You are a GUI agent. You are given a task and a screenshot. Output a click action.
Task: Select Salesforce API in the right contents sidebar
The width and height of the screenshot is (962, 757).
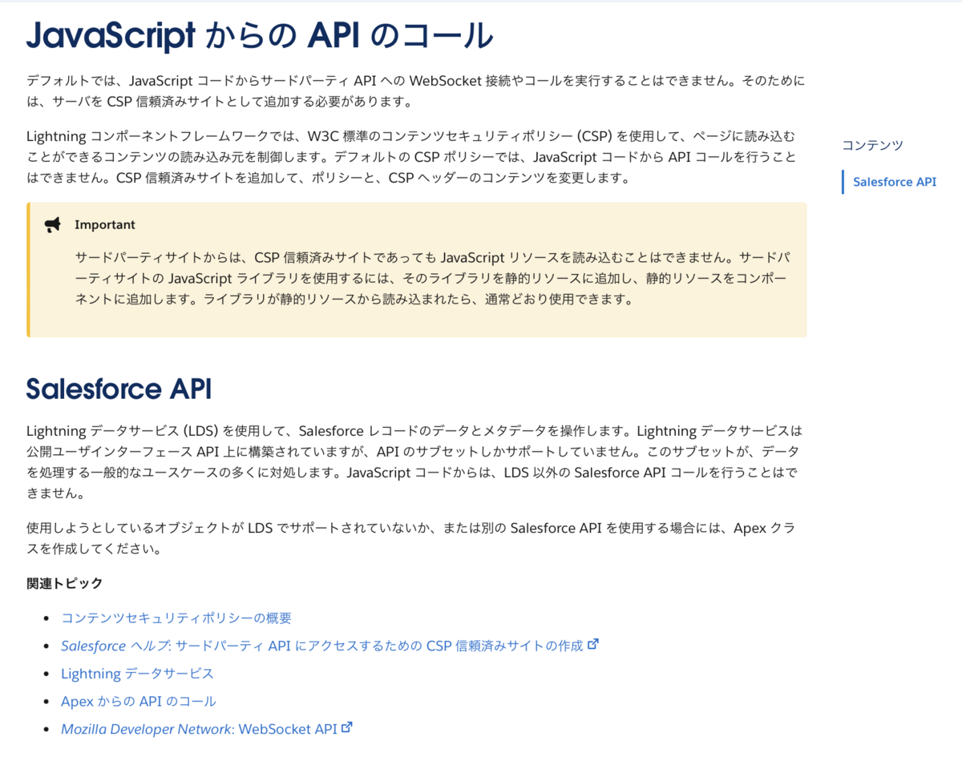coord(894,182)
